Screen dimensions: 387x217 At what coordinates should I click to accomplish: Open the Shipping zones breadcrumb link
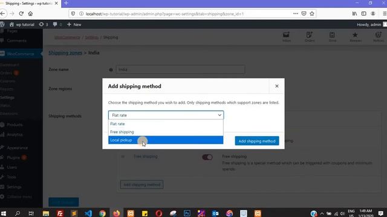coord(65,52)
